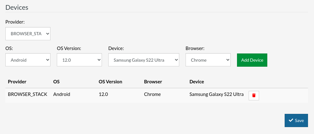Expand the OS Version dropdown
Image resolution: width=314 pixels, height=134 pixels.
point(79,60)
